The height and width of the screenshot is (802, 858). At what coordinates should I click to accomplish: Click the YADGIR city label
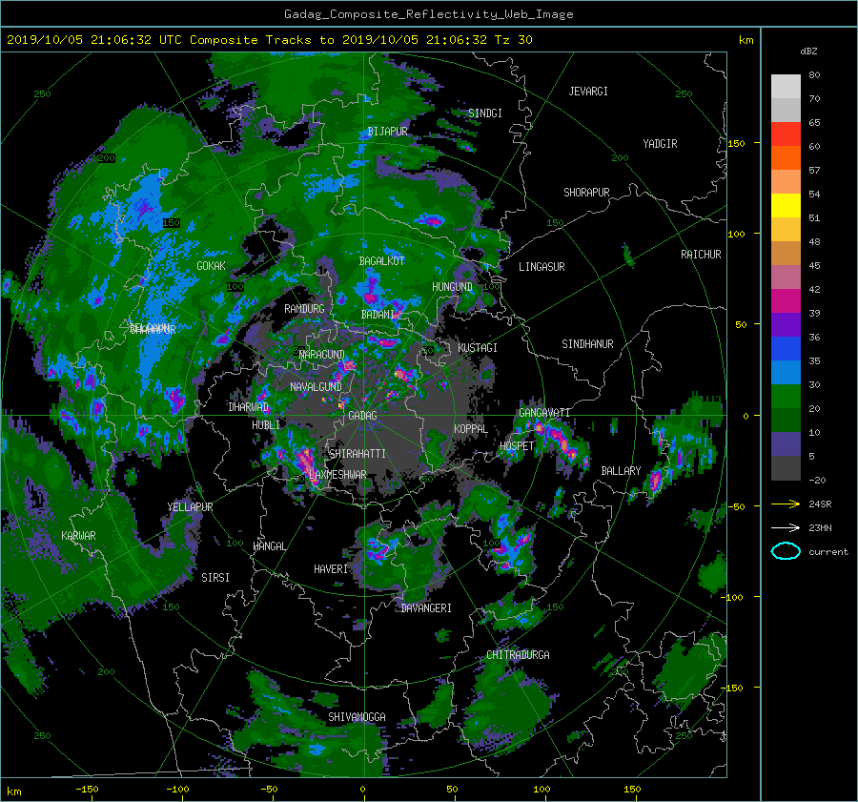click(660, 144)
